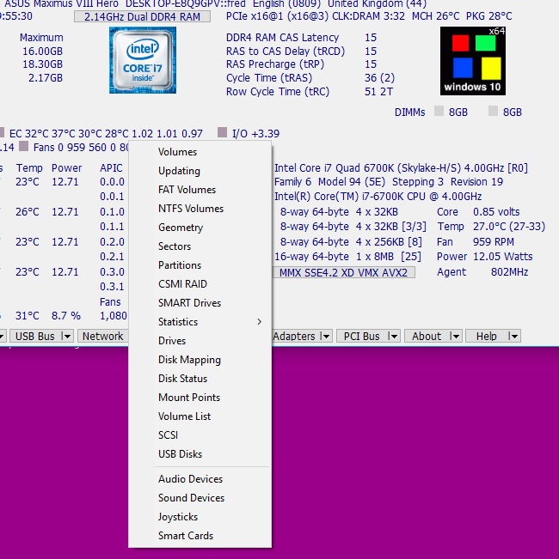Screen dimensions: 559x559
Task: Click the 2.14GHz Dual DDR4 RAM button
Action: 142,17
